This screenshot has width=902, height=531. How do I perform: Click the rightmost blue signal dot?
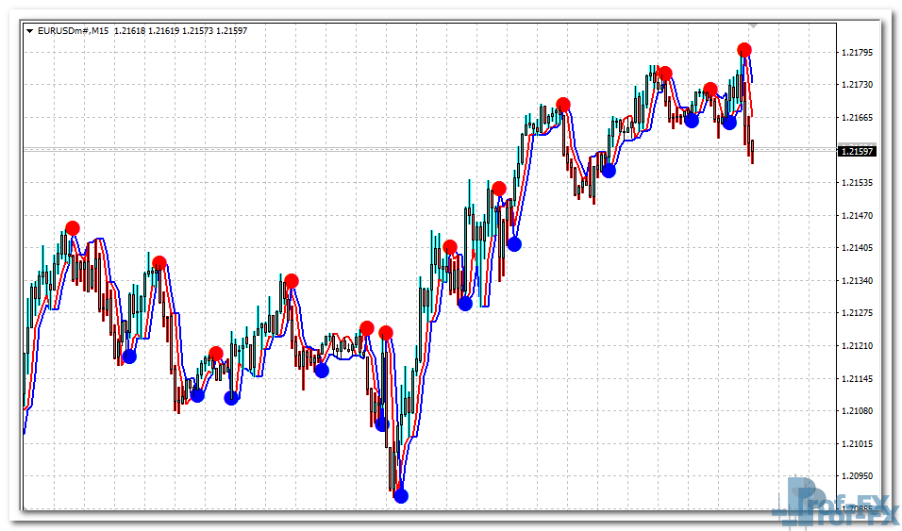729,123
